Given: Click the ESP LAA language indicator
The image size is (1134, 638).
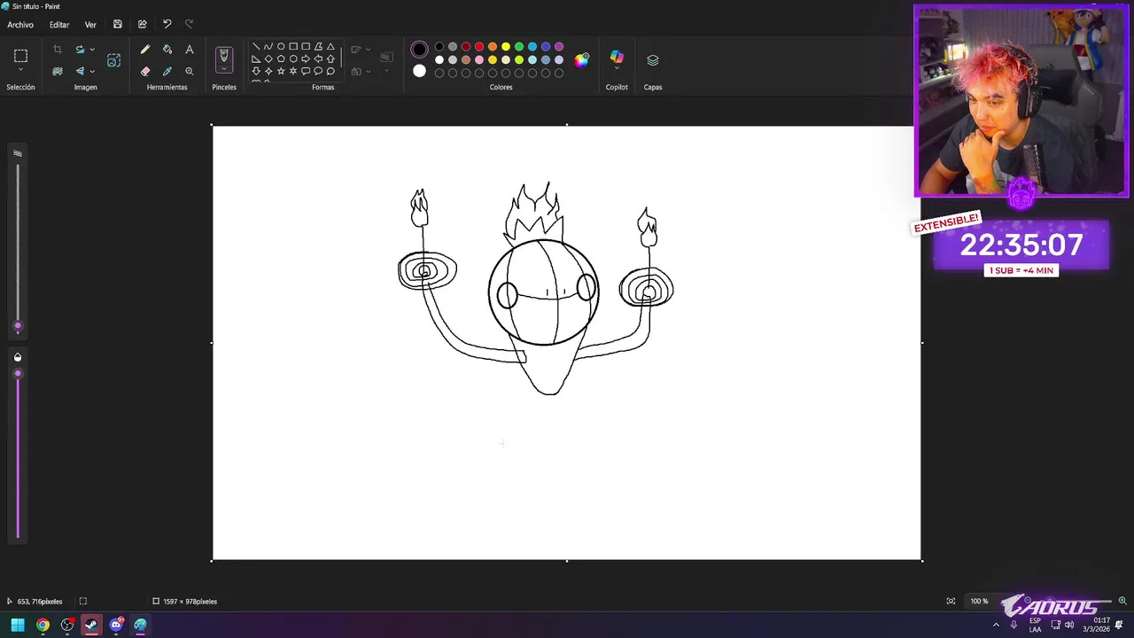Looking at the screenshot, I should (x=1035, y=625).
